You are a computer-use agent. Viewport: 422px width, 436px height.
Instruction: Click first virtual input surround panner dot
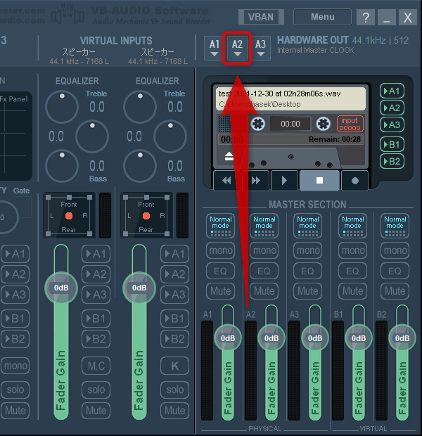pyautogui.click(x=69, y=216)
